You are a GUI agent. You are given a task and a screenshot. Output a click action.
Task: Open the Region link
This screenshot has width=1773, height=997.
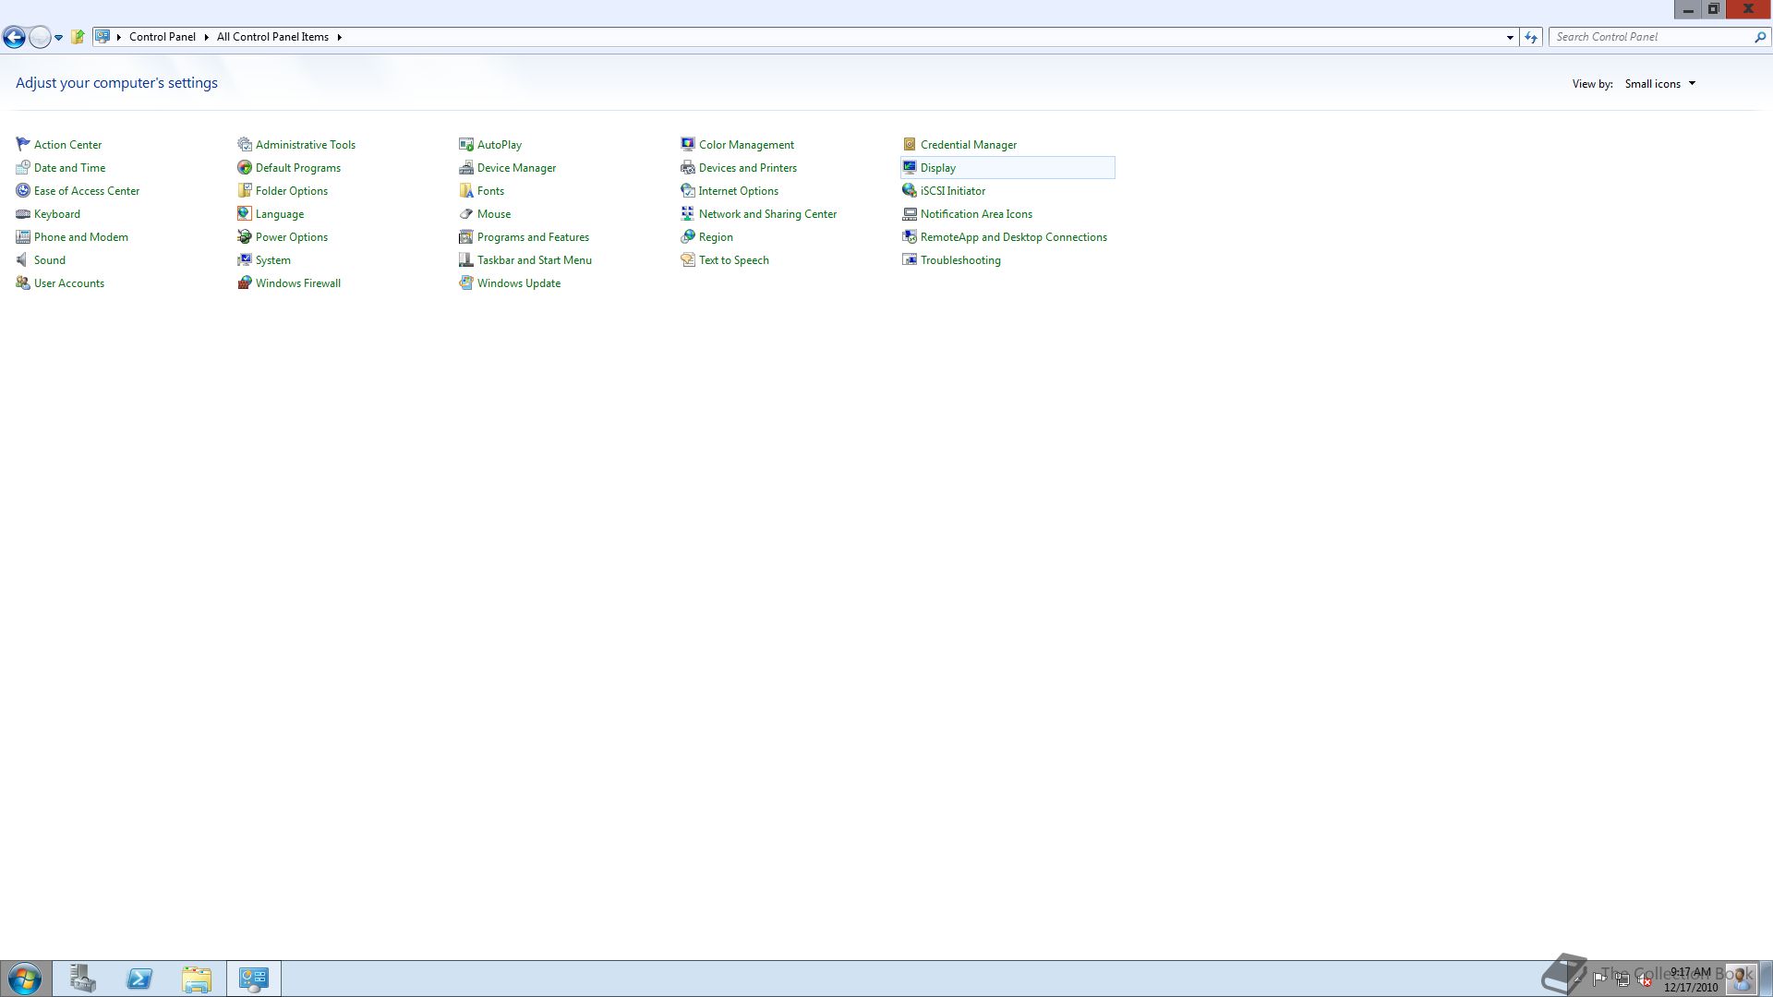click(716, 237)
